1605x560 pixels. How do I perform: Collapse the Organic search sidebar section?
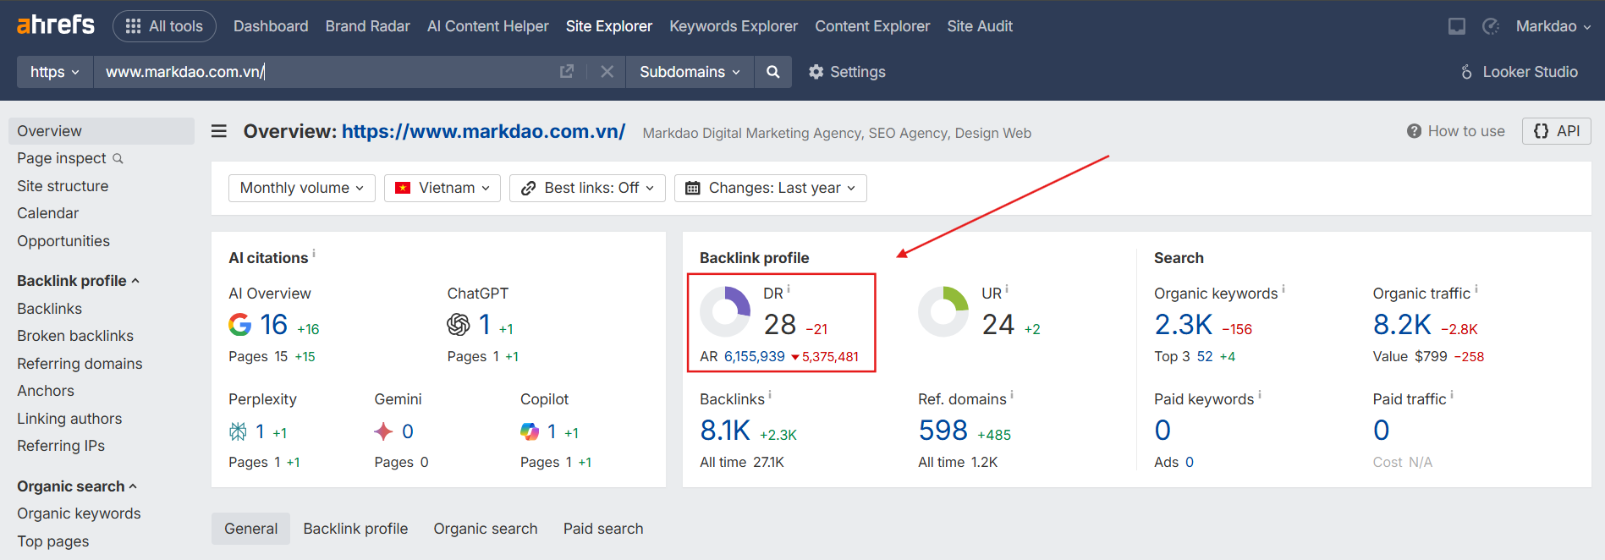click(x=77, y=486)
